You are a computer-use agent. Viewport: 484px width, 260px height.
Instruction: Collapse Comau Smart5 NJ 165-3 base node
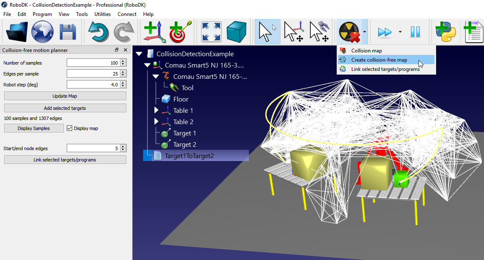click(x=147, y=65)
